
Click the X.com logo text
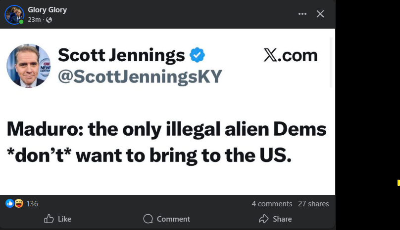(290, 55)
